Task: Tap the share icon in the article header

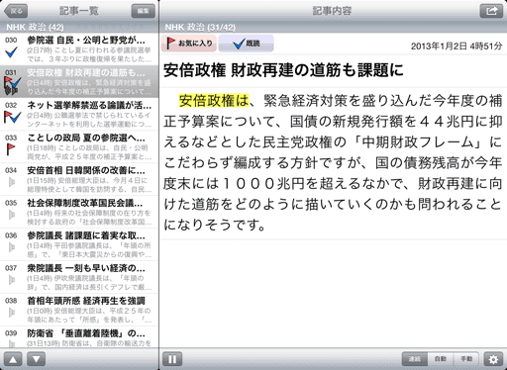Action: coord(491,11)
